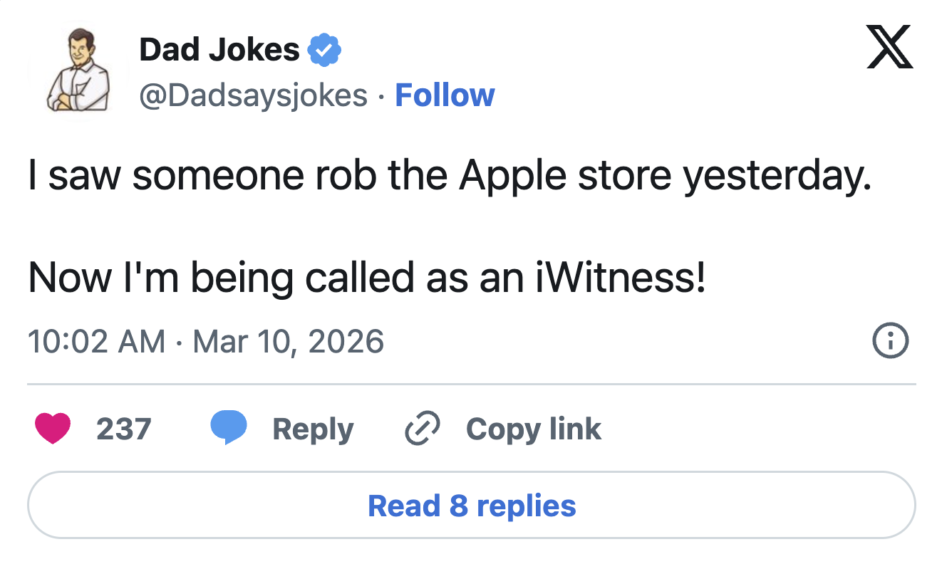This screenshot has width=942, height=564.
Task: Click the Reply text label
Action: 313,429
